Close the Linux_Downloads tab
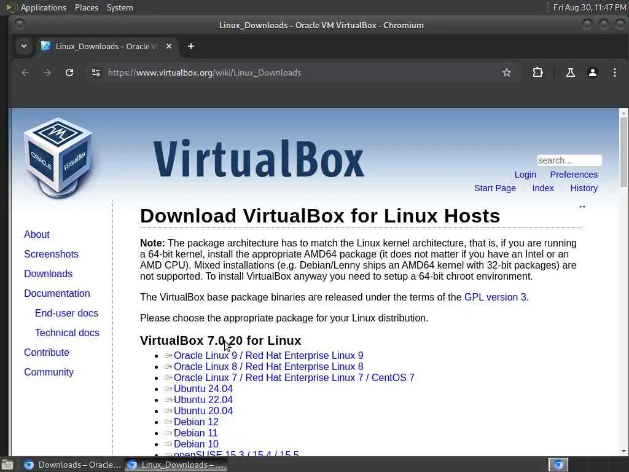 169,46
